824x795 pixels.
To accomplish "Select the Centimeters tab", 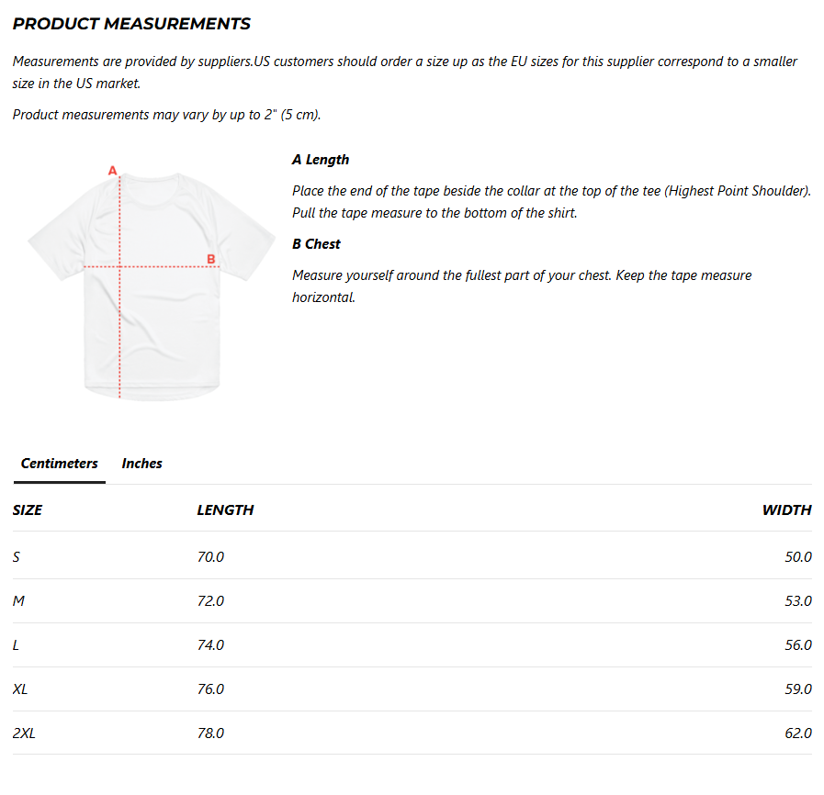I will [x=60, y=464].
